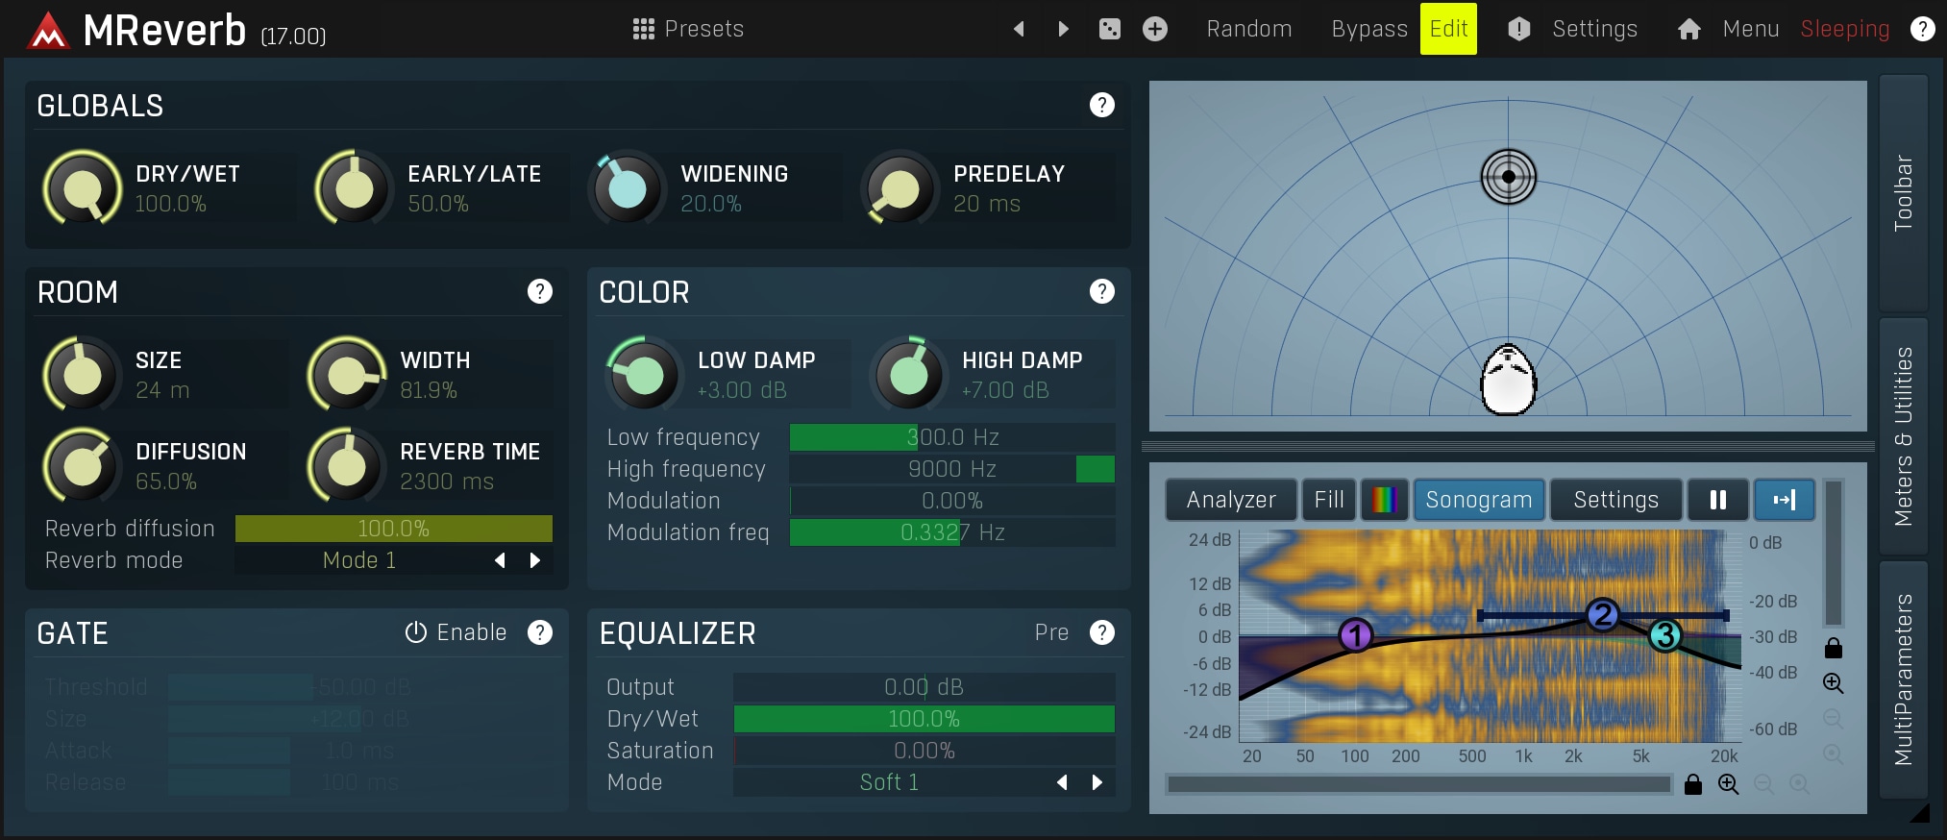
Task: Click the Random button
Action: tap(1248, 29)
